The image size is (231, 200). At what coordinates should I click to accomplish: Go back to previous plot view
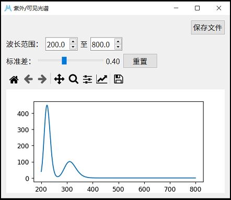click(x=28, y=79)
